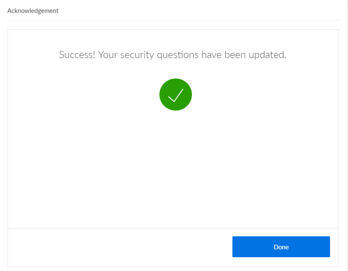Viewport: 348px width, 271px height.
Task: Dismiss the success dialog with Done
Action: coord(281,247)
